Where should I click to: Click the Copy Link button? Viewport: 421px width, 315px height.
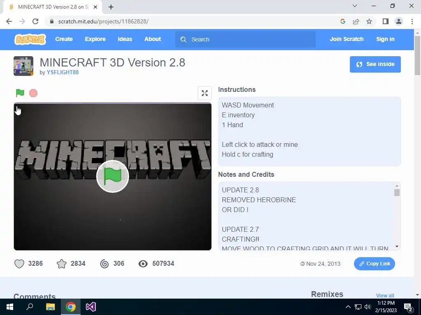(x=374, y=264)
